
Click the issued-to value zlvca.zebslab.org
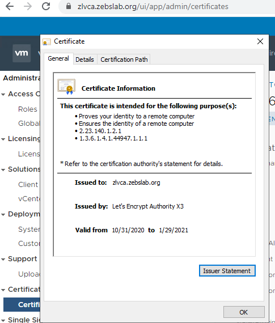(x=136, y=182)
